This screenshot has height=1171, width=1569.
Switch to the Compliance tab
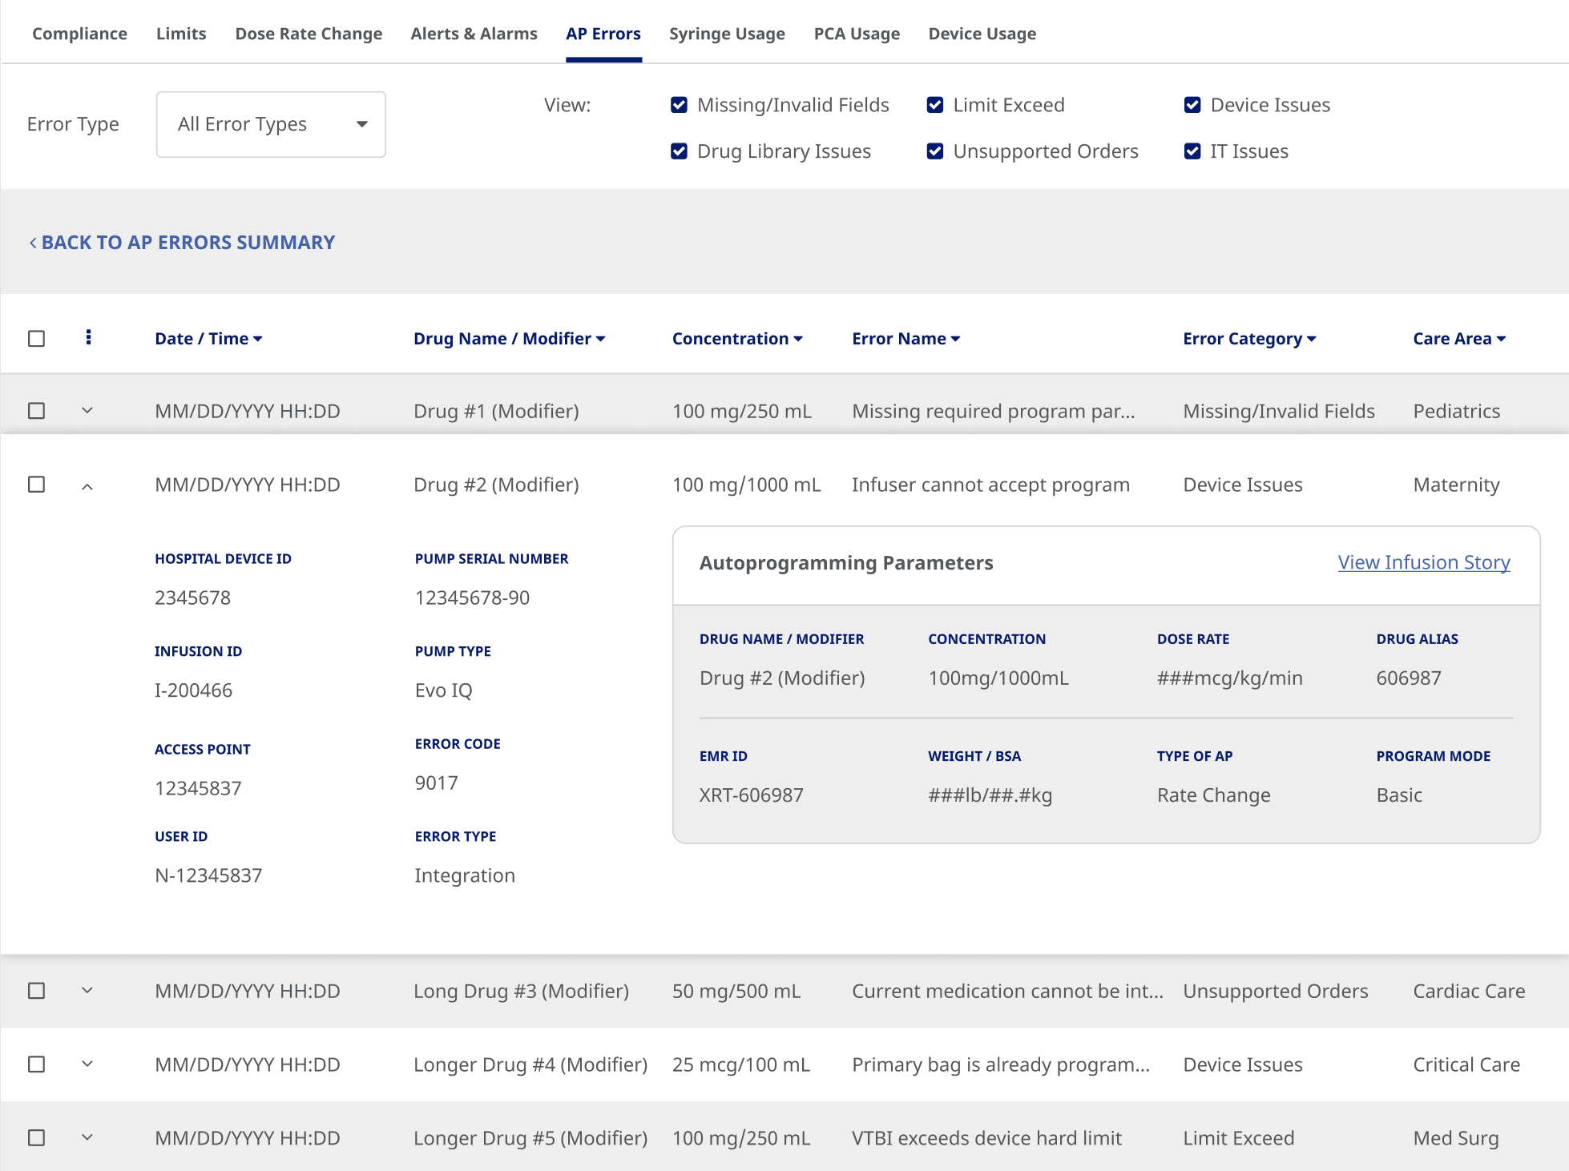coord(79,34)
